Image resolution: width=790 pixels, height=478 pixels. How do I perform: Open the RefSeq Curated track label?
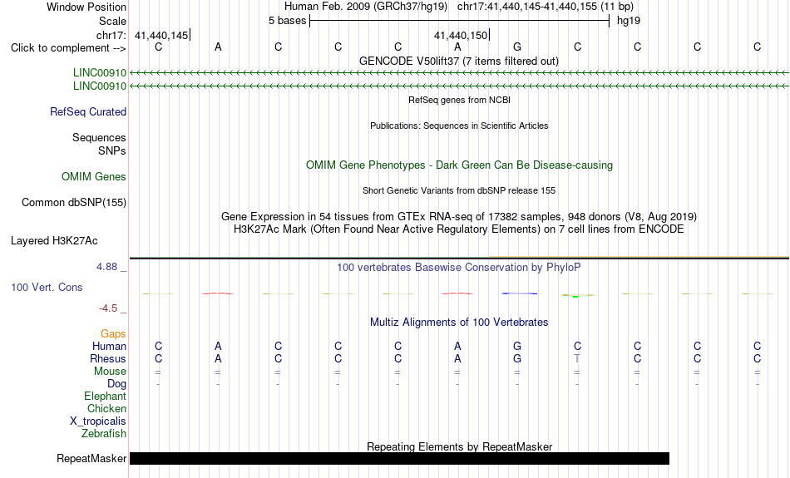[x=88, y=112]
